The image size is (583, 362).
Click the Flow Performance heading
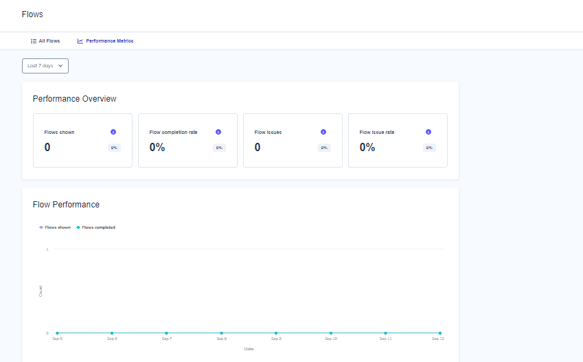[66, 205]
